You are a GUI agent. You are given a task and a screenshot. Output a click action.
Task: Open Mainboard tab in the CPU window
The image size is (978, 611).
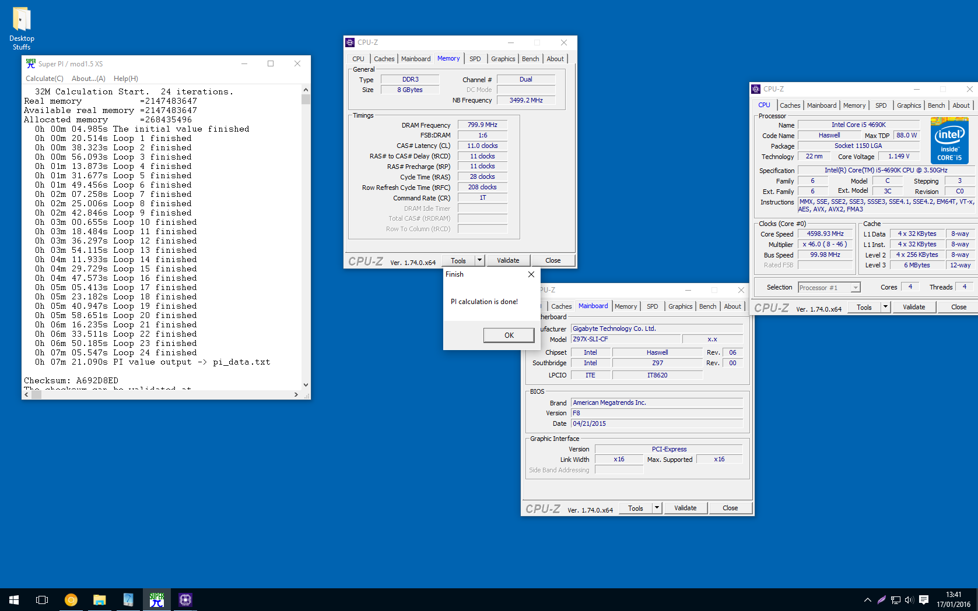pyautogui.click(x=822, y=105)
